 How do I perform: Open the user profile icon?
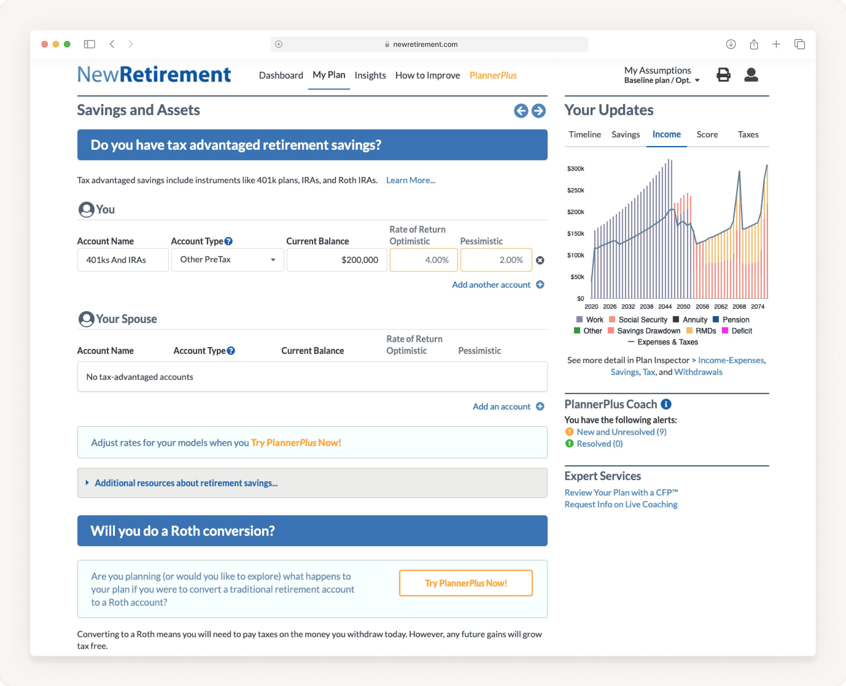point(751,75)
